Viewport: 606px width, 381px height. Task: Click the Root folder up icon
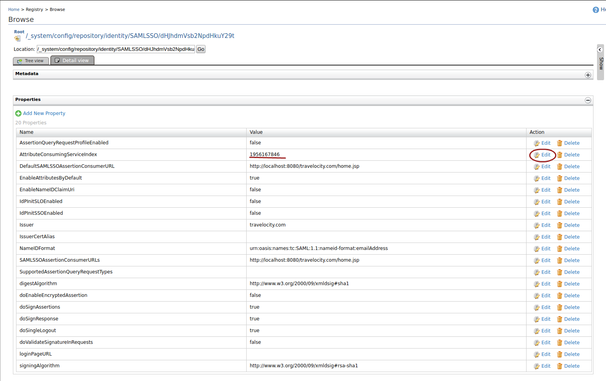click(x=17, y=38)
